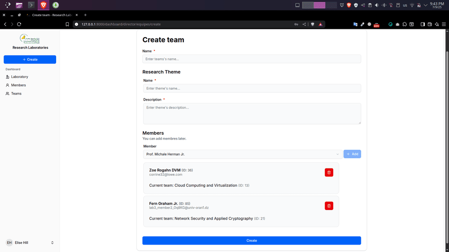Open Brave Rewards triangle icon

[x=321, y=24]
